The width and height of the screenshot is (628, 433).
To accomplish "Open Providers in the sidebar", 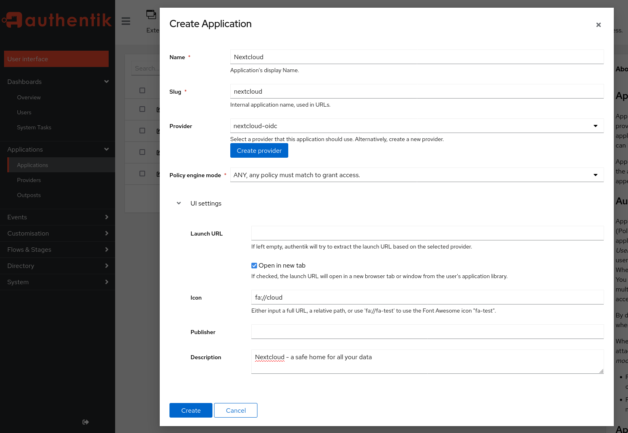I will 29,180.
